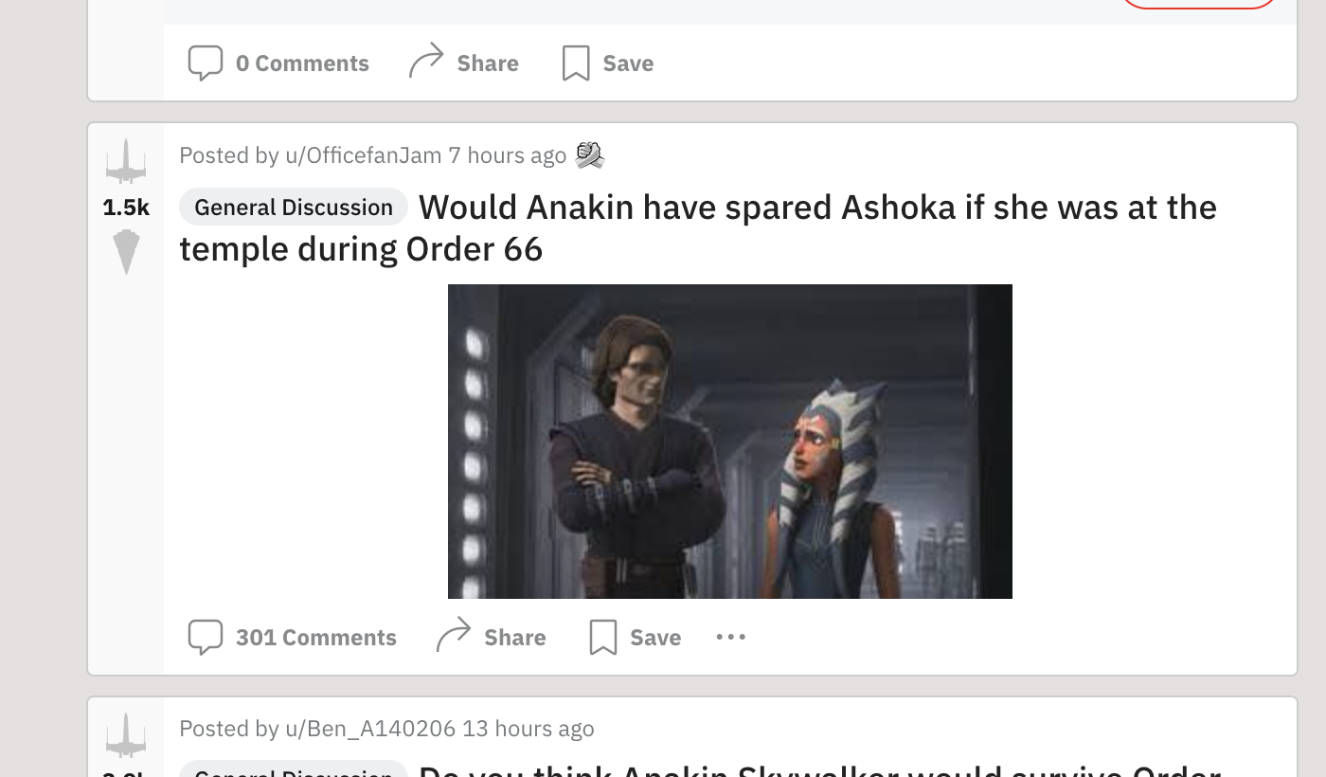Open user profile u/Ben_A140206
Image resolution: width=1326 pixels, height=777 pixels.
pos(370,728)
